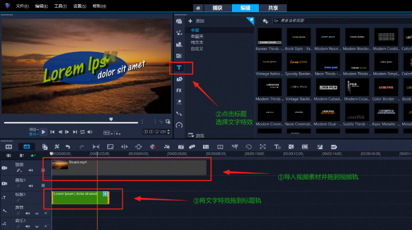Click 添加 to add a new folder

click(x=196, y=21)
